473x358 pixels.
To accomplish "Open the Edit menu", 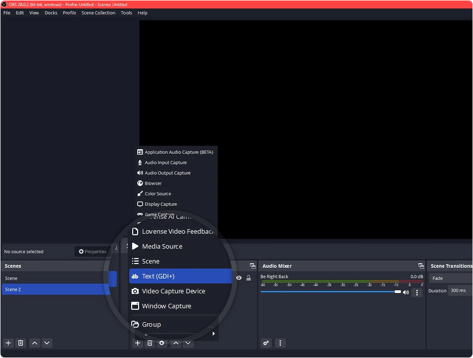I will pos(19,12).
